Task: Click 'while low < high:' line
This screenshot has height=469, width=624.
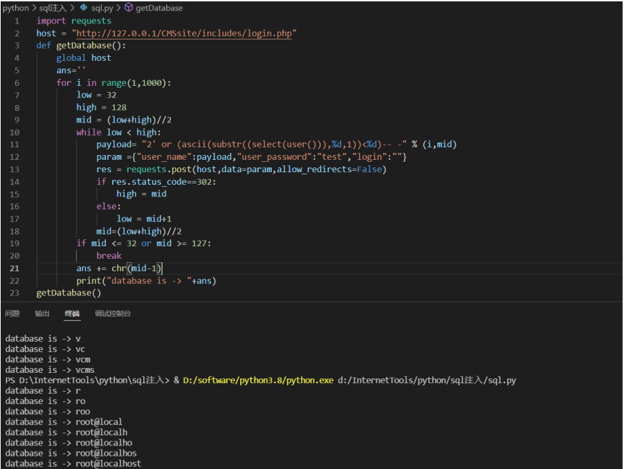Action: pyautogui.click(x=118, y=132)
